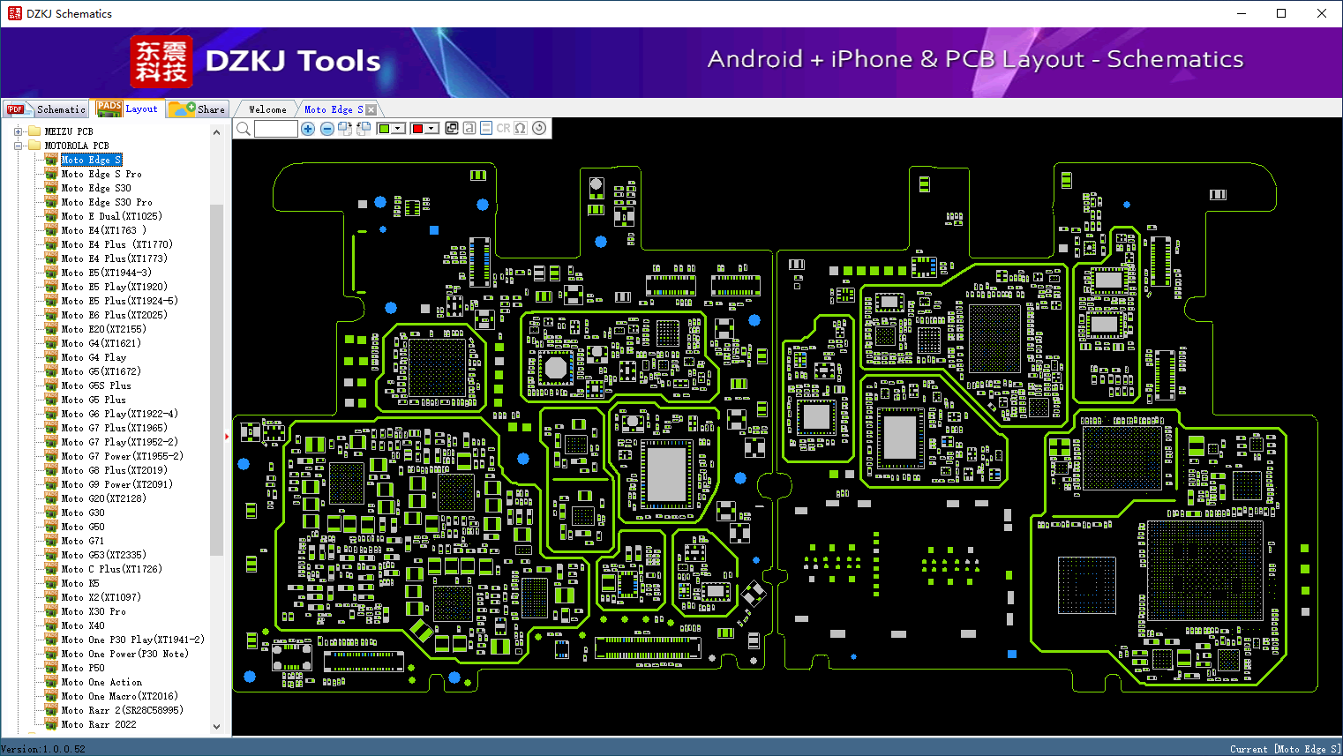The image size is (1343, 756).
Task: Select Moto X30 Pro in the tree
Action: (94, 611)
